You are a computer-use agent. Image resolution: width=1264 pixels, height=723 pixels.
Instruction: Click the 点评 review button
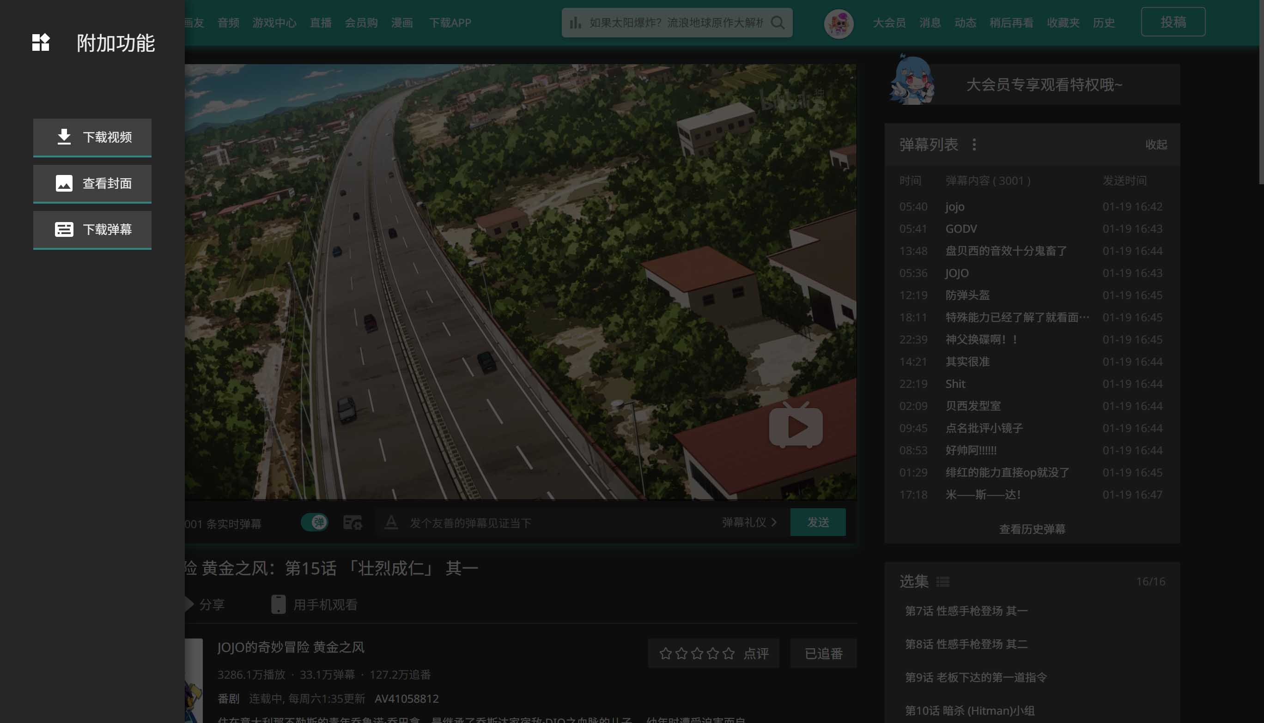click(756, 653)
